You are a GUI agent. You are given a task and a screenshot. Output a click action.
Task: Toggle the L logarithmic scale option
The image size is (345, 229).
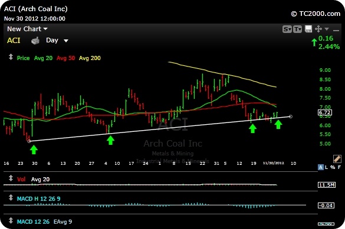326,167
